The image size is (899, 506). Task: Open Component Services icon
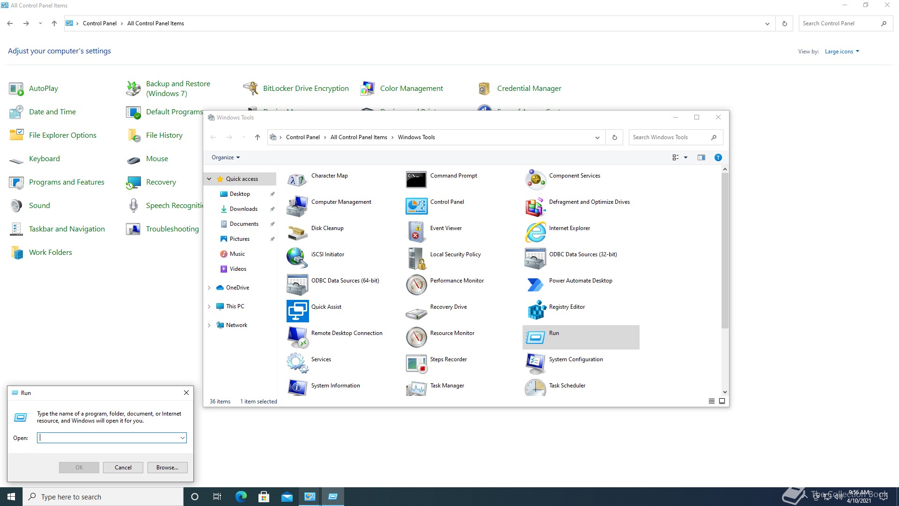(x=535, y=180)
